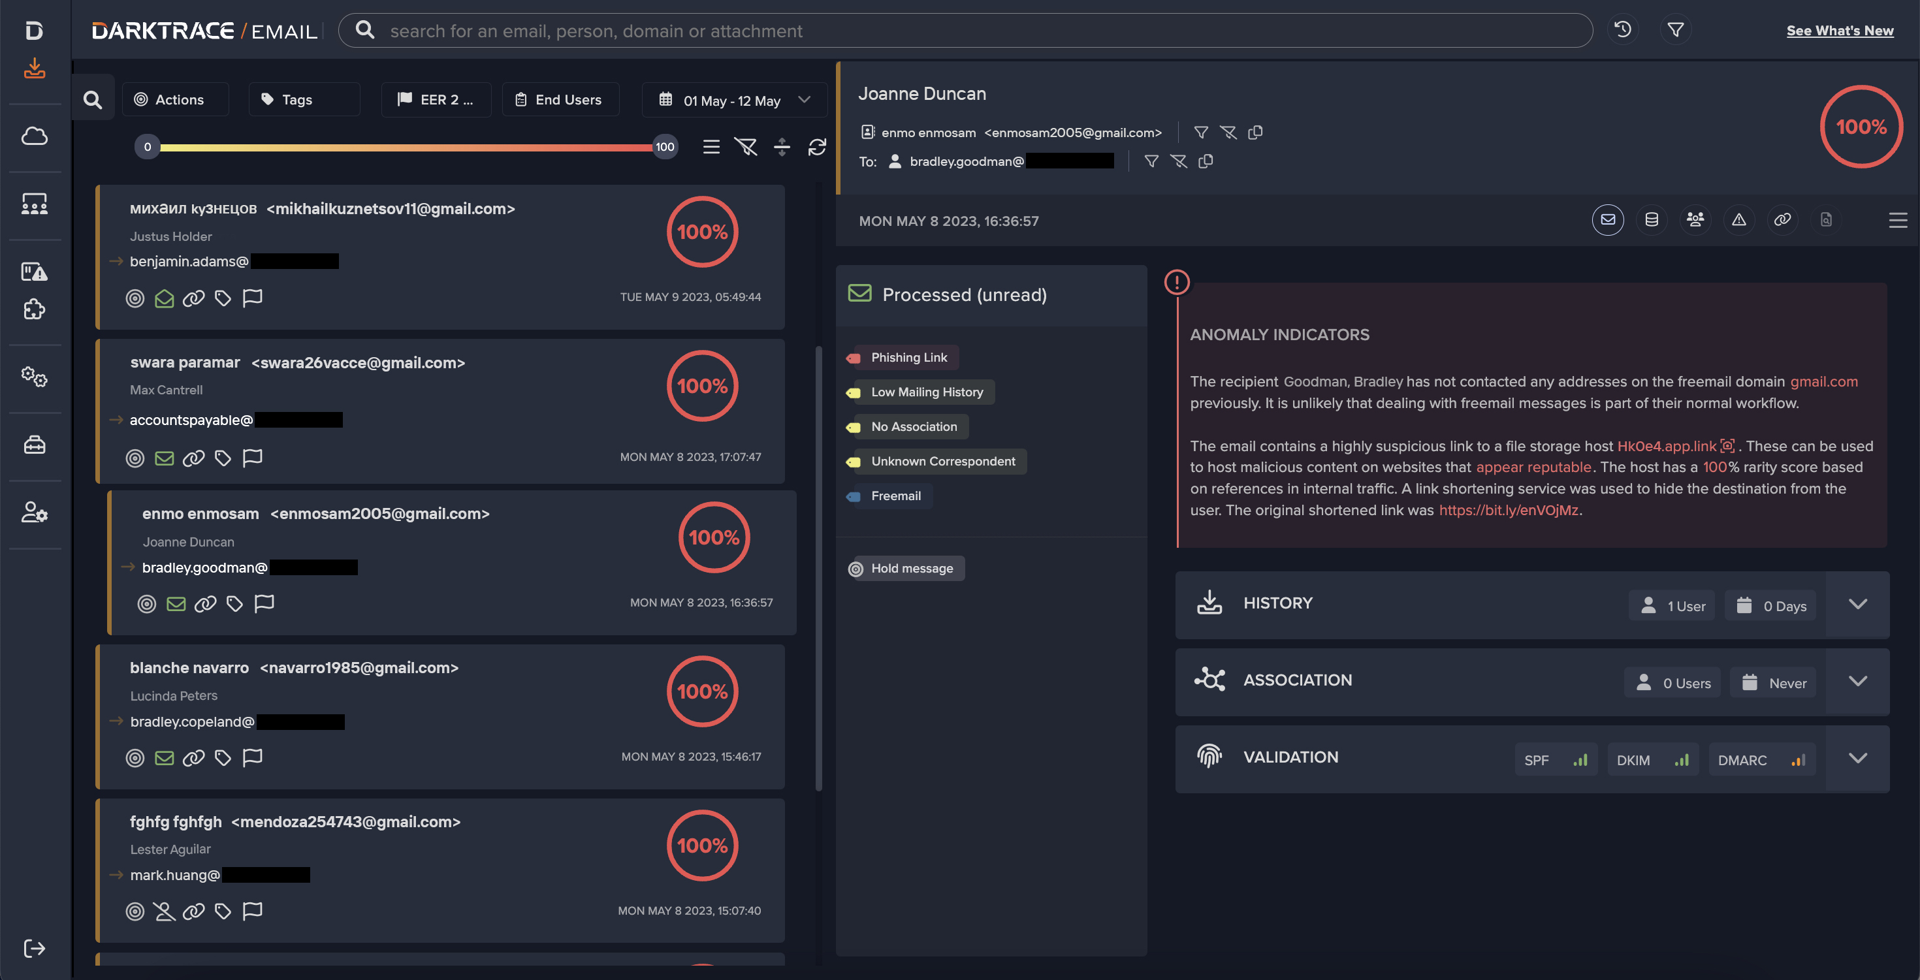Expand the HISTORY section
Image resolution: width=1920 pixels, height=980 pixels.
(1858, 605)
